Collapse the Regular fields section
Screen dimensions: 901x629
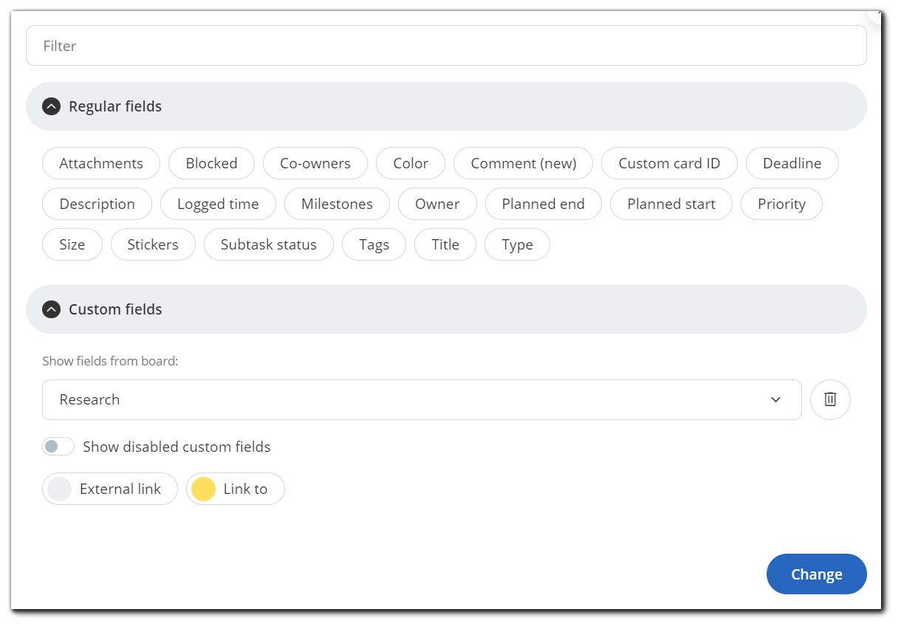click(x=51, y=106)
